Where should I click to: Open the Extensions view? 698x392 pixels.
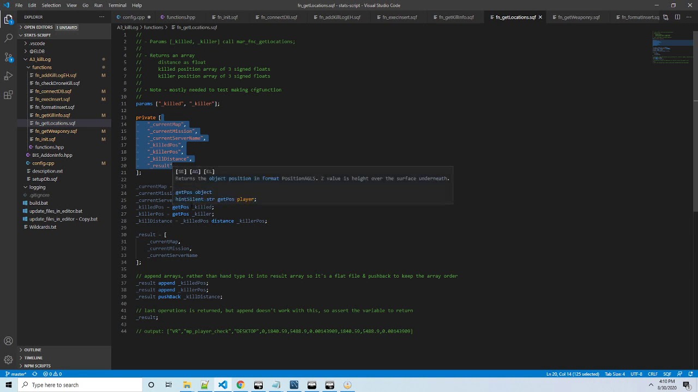click(8, 95)
